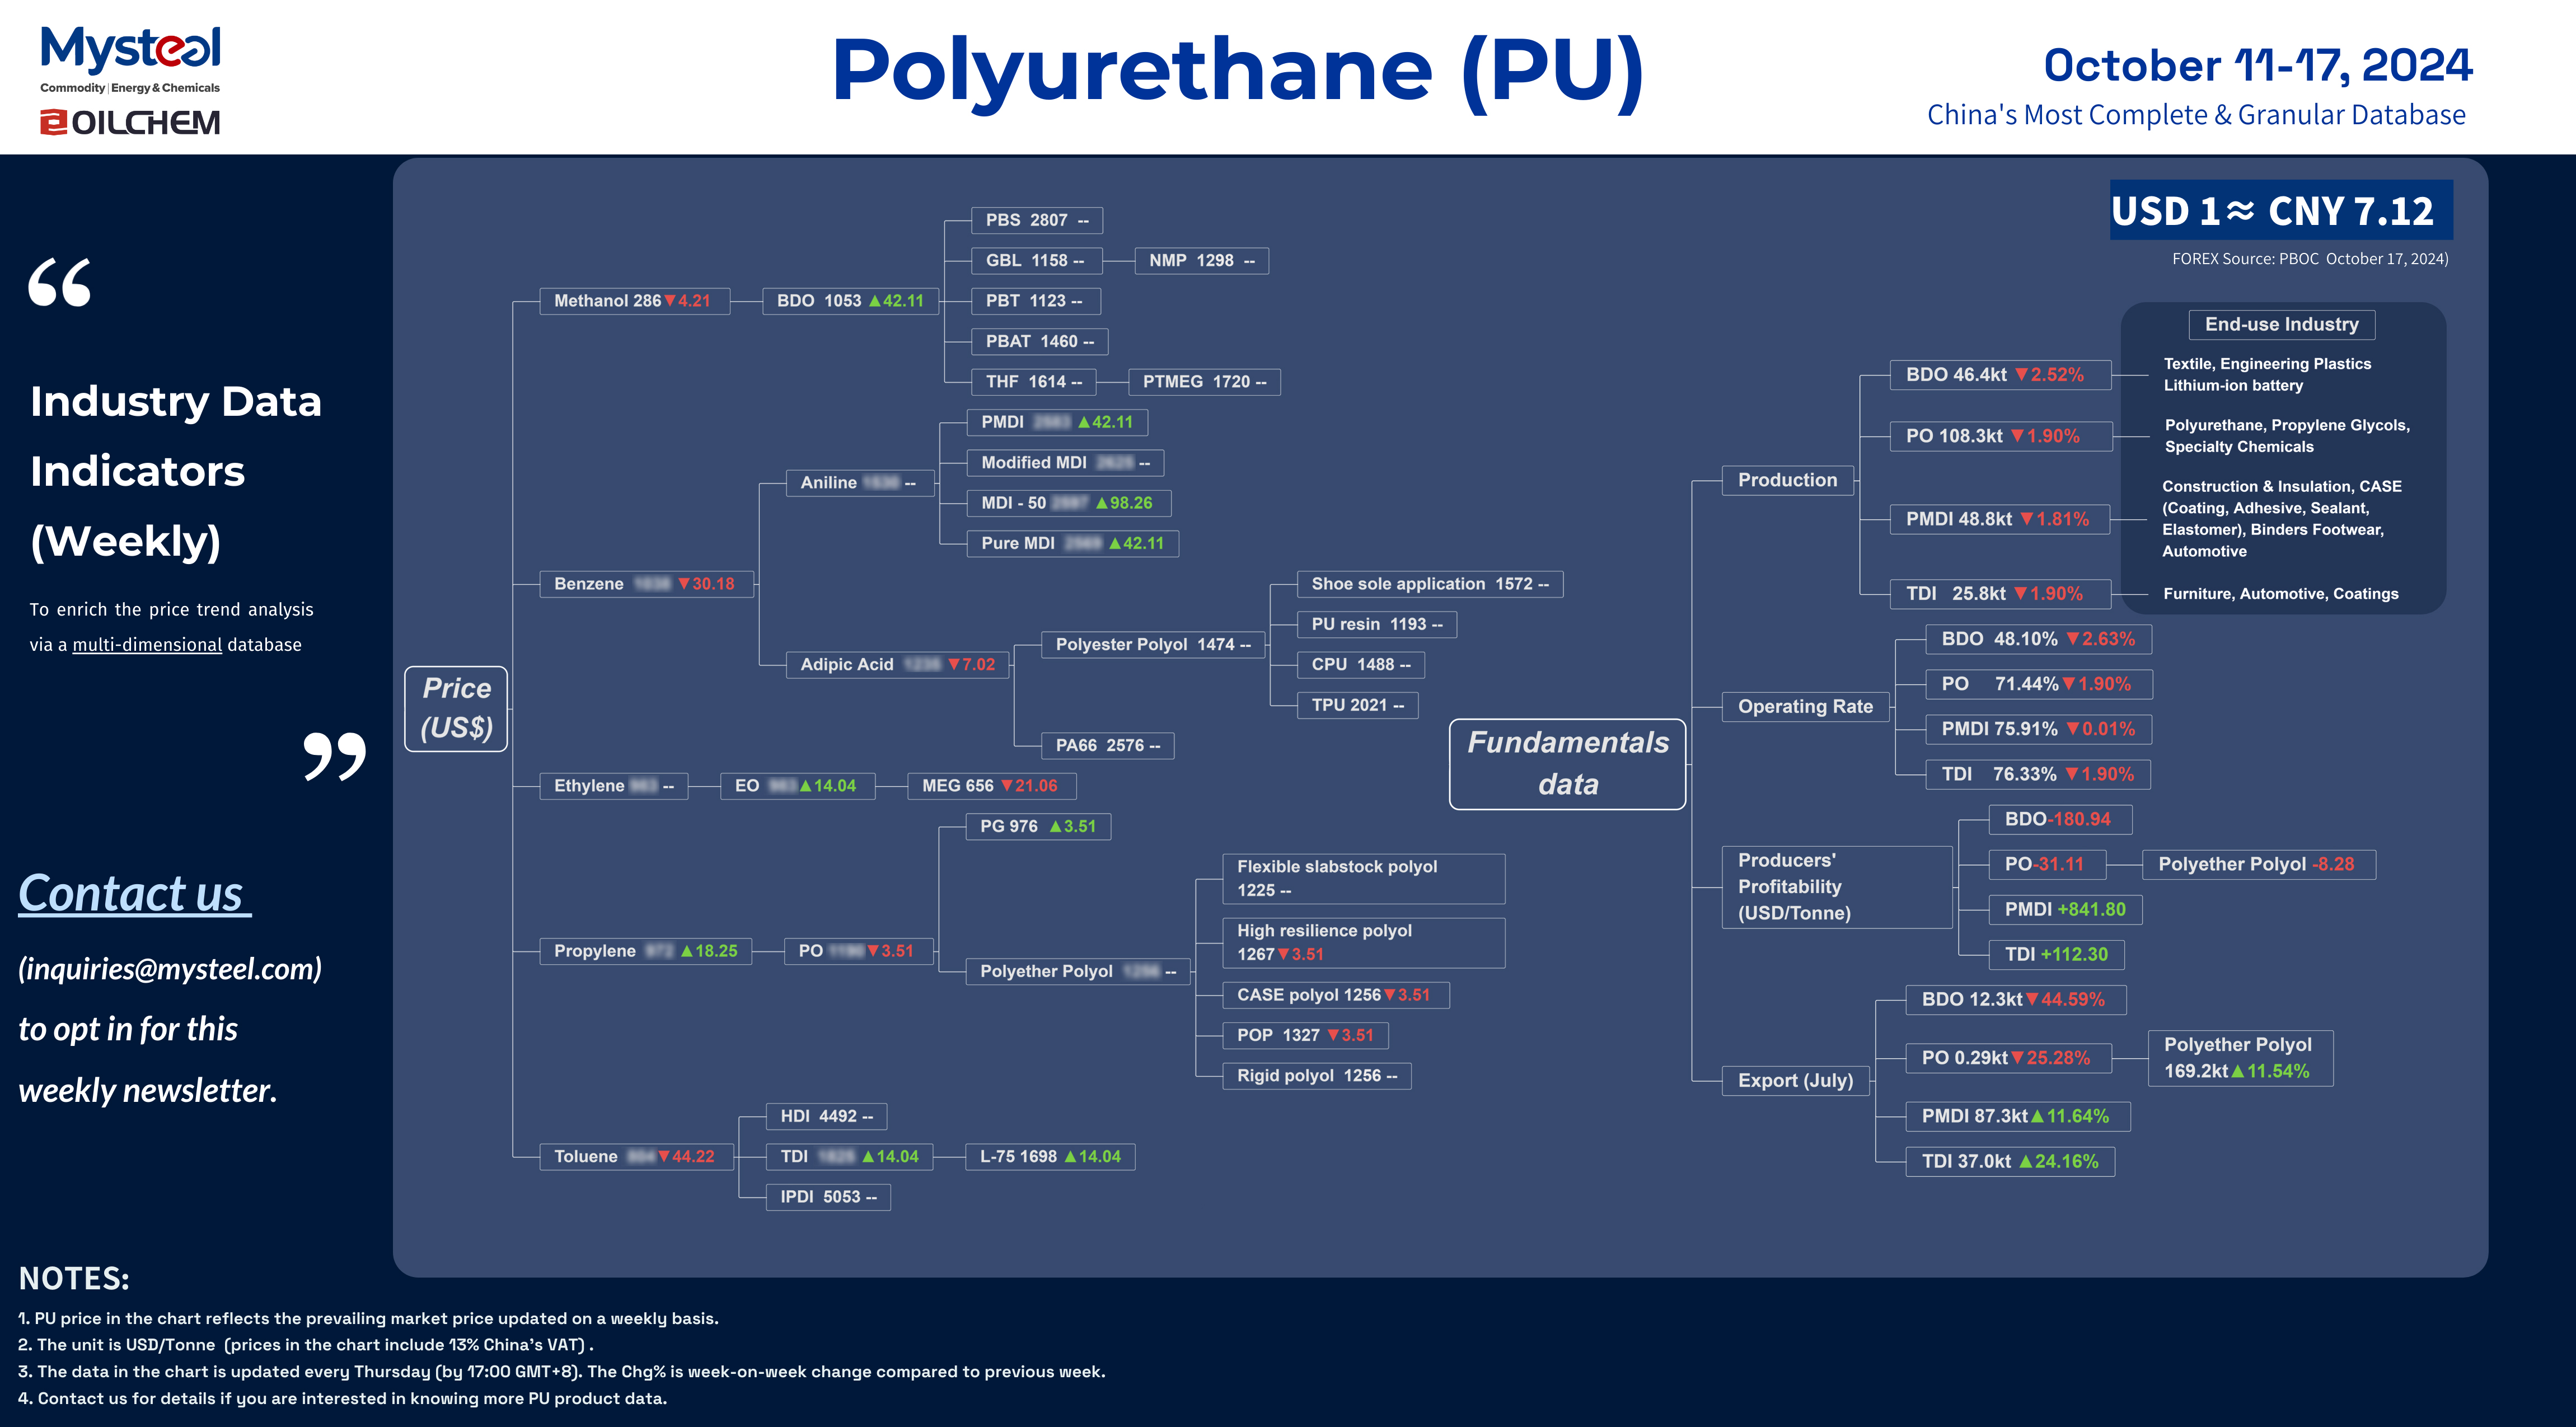Click the PBAT 1460 box
Screen dimensions: 2576x1427
[x=1040, y=342]
